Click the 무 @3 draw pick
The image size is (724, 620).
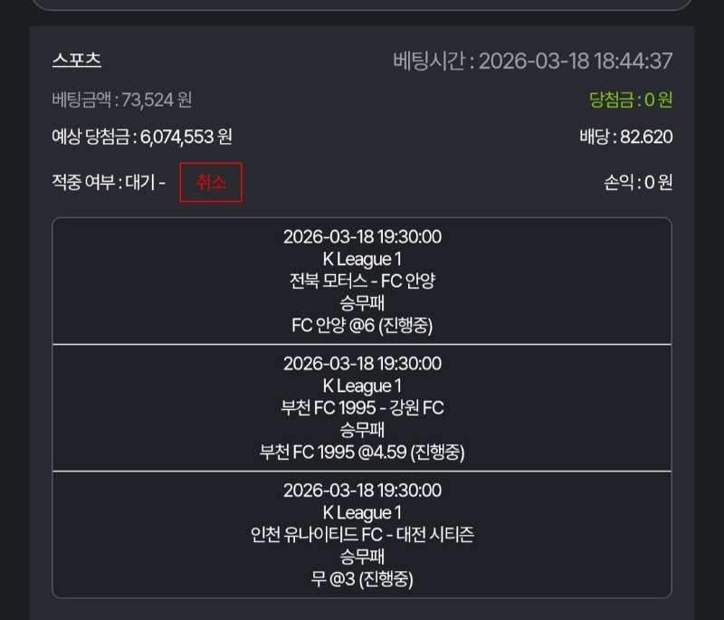point(362,578)
